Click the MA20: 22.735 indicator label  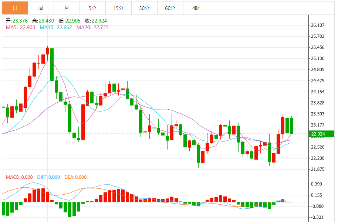(x=92, y=27)
